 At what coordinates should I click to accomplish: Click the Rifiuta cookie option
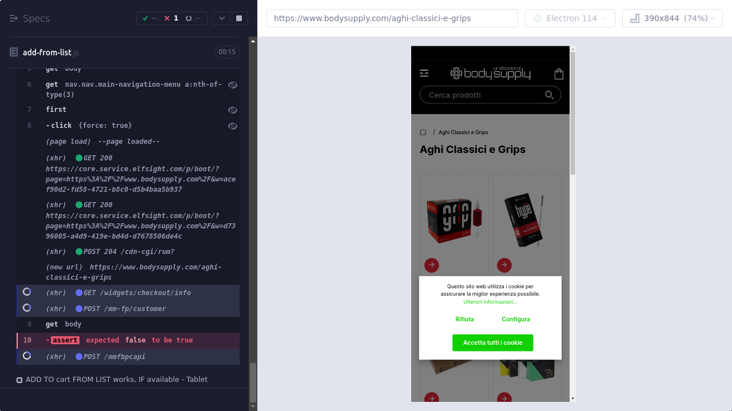coord(464,319)
